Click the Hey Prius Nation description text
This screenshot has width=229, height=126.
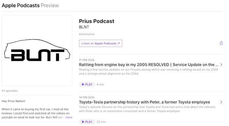coord(13,101)
